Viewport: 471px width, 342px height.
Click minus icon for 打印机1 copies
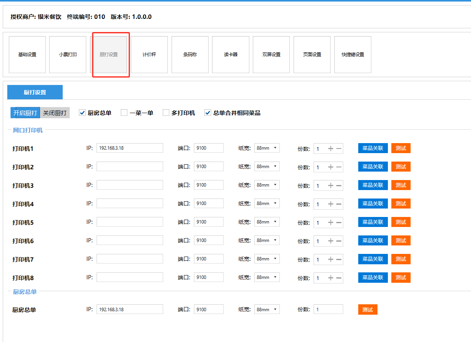339,148
